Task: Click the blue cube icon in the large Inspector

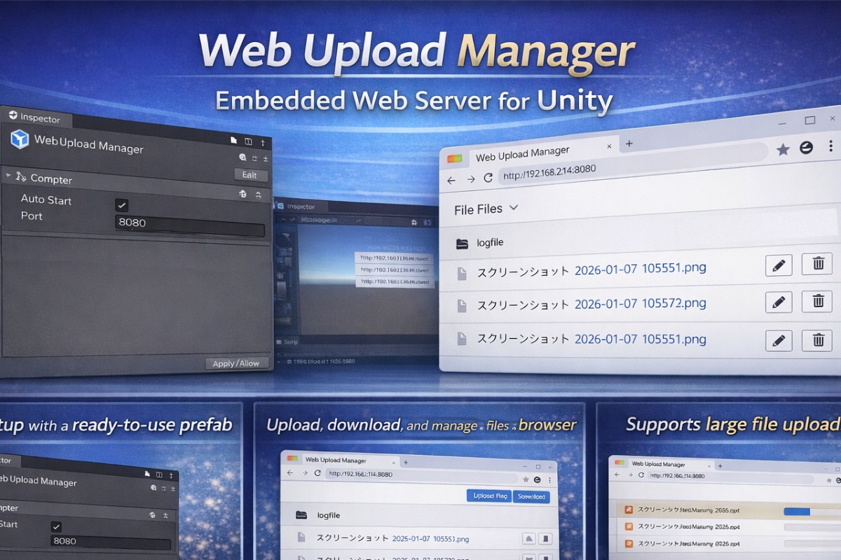Action: point(20,139)
